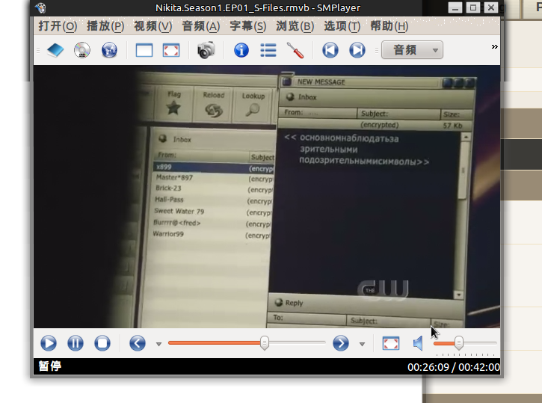Go to next track icon
The height and width of the screenshot is (403, 542).
point(357,50)
